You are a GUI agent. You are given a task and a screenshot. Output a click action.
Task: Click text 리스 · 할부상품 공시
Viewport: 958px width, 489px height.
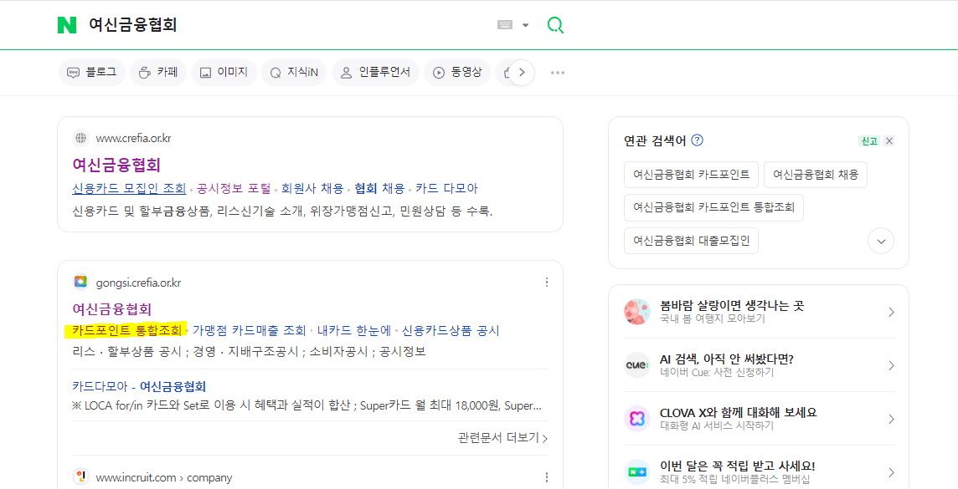[126, 352]
